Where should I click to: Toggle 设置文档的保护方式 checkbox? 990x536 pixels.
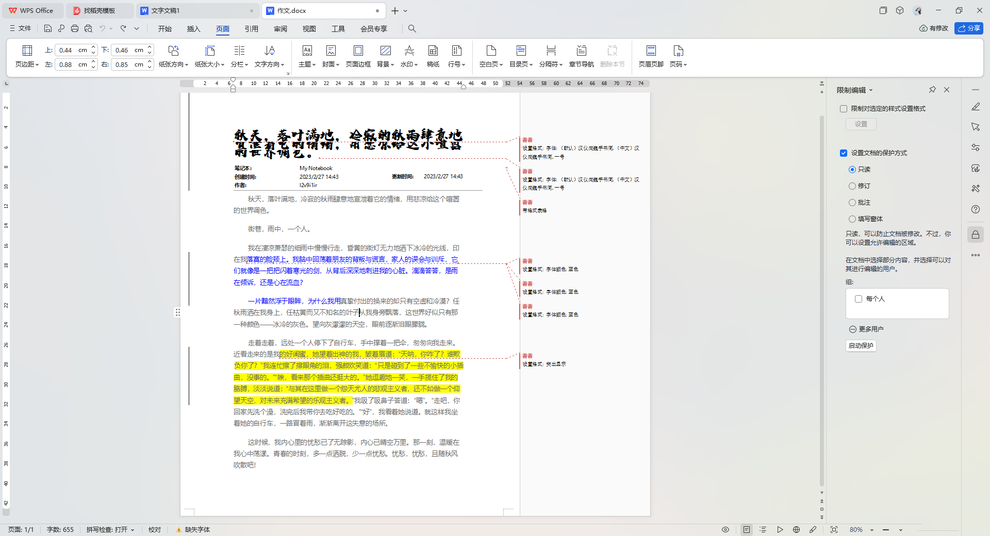click(x=844, y=153)
